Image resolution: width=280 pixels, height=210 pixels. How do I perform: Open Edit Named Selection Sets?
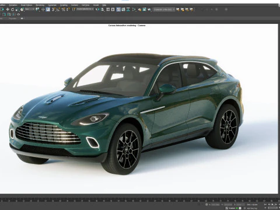click(73, 9)
